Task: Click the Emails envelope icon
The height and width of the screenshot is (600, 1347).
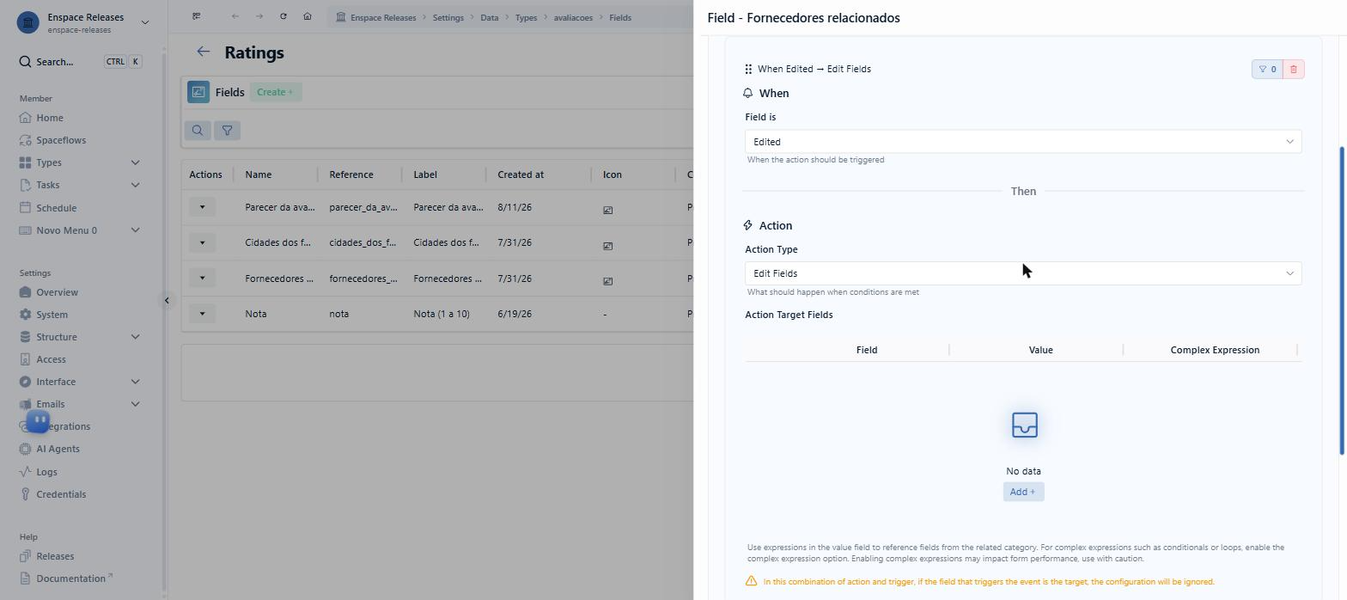Action: [x=25, y=404]
